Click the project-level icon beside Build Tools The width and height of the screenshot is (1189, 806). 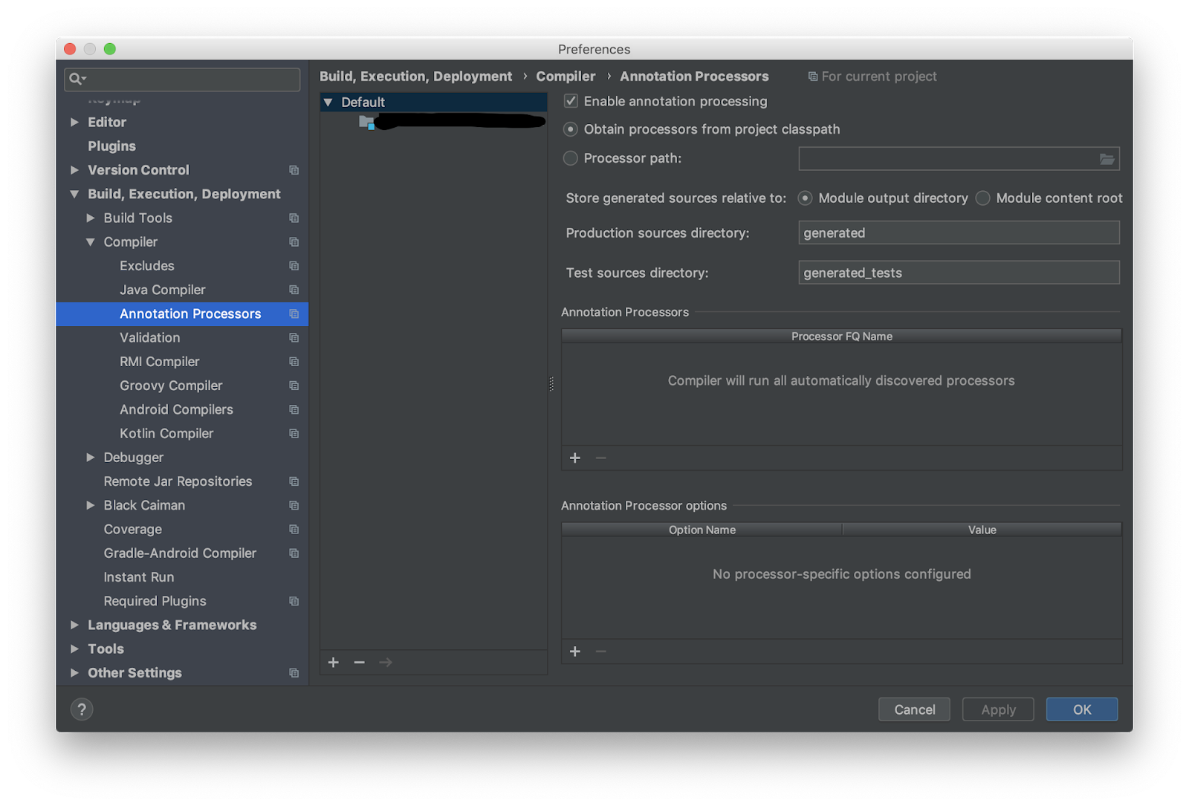(294, 218)
